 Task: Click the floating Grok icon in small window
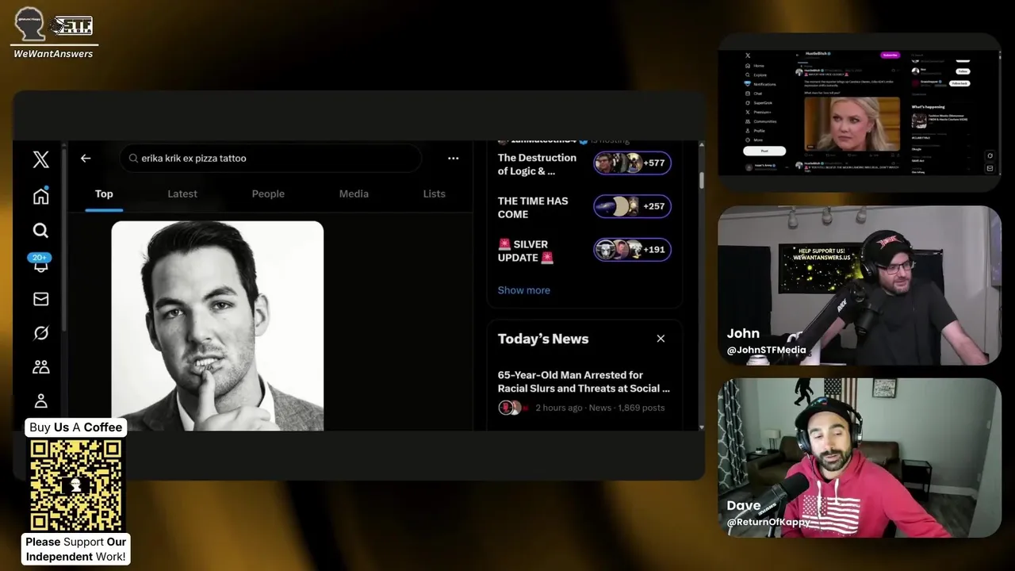990,155
